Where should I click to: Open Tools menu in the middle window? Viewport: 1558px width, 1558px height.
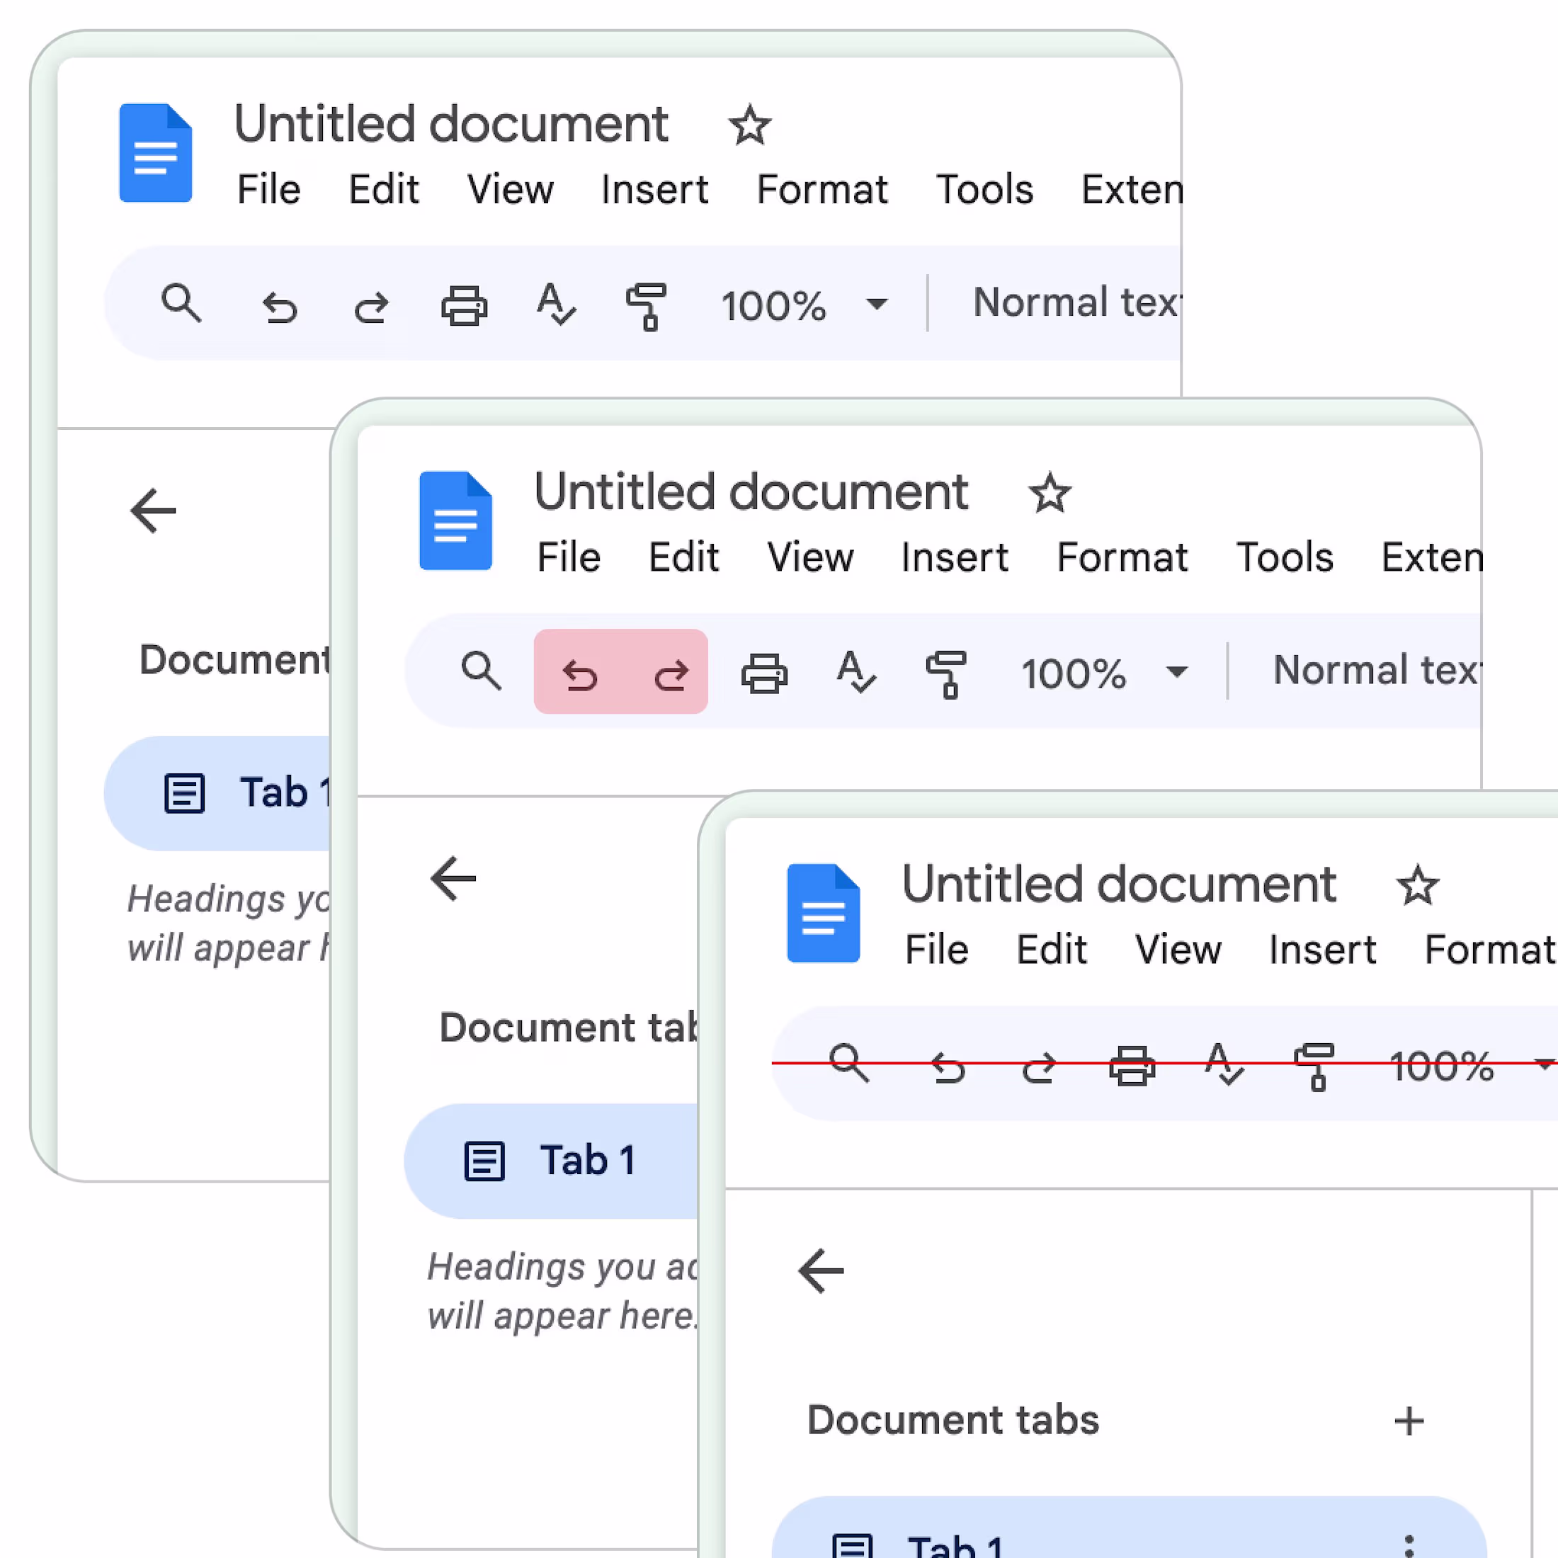(1285, 558)
